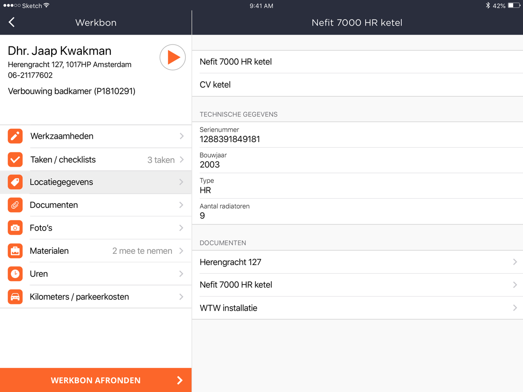
Task: Tap the Nefit 7000 HR ketel name row
Action: (358, 62)
